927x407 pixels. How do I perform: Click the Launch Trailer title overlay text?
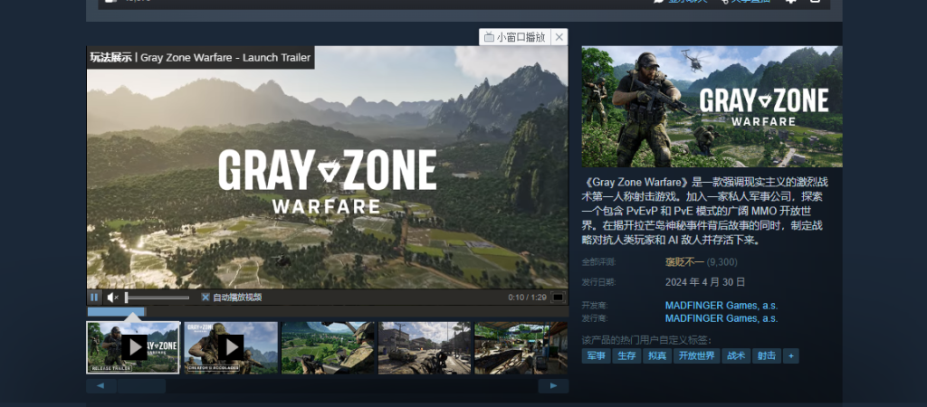[200, 57]
